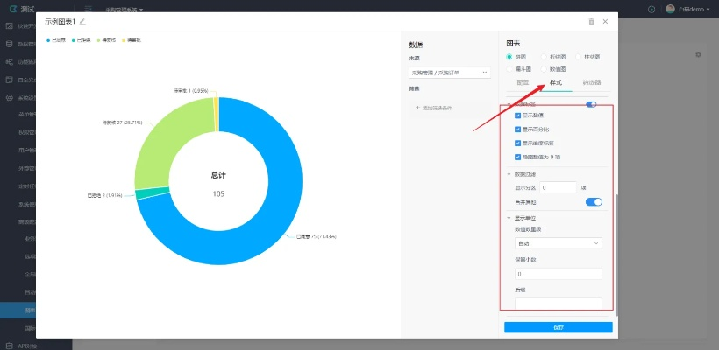
Task: Select the 折线图 chart type radio
Action: pyautogui.click(x=544, y=56)
